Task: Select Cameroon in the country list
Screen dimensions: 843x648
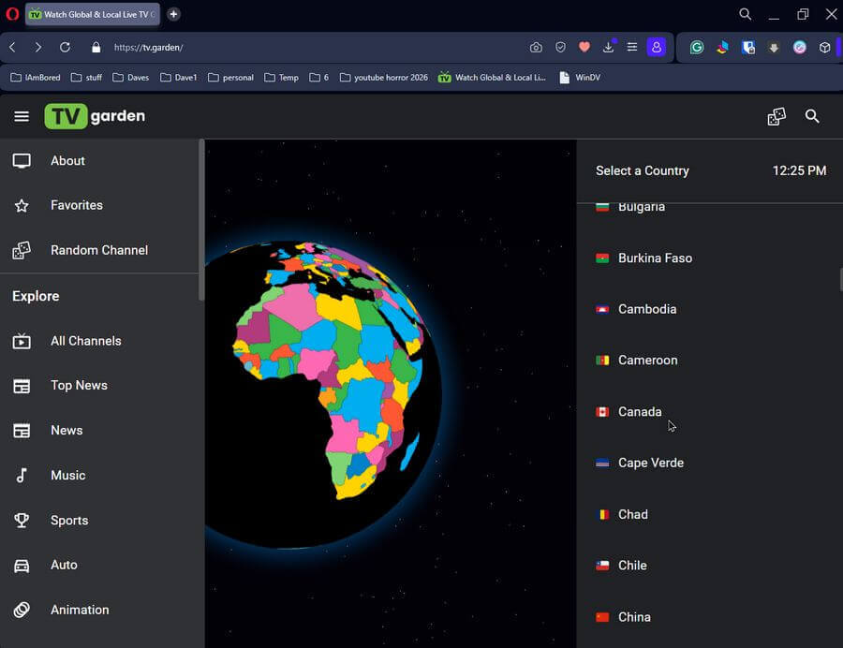Action: [647, 361]
